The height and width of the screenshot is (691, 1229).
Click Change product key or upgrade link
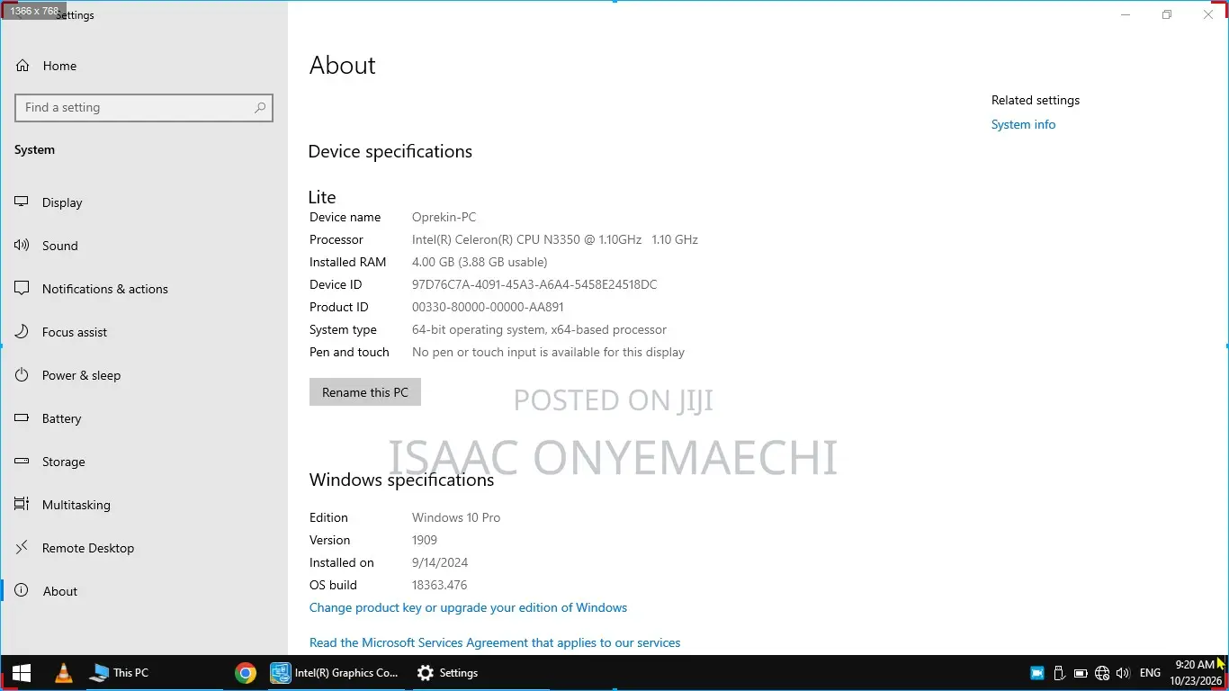pyautogui.click(x=468, y=607)
